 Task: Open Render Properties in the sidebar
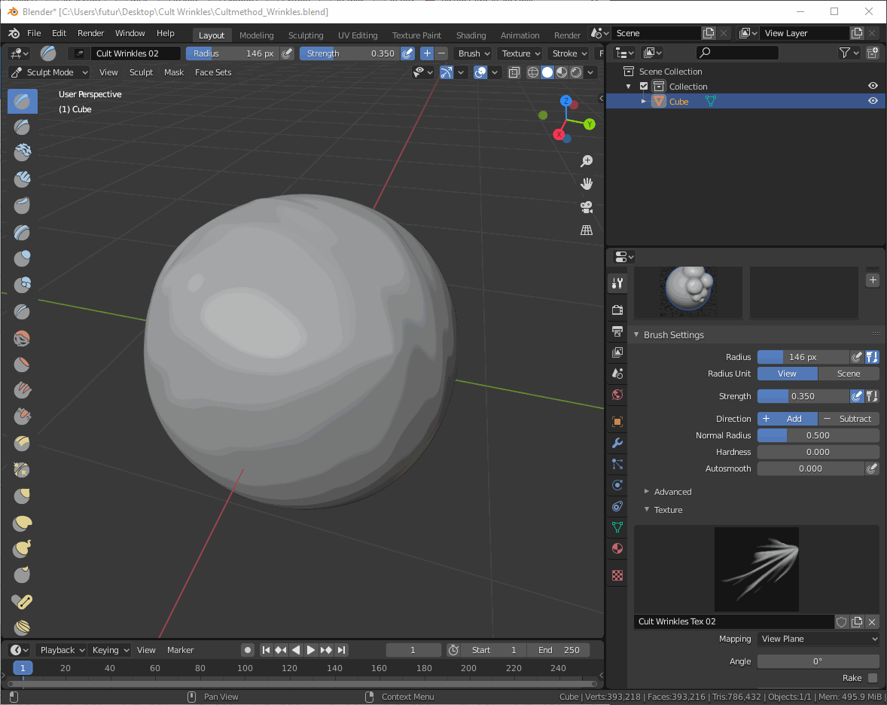pos(617,310)
